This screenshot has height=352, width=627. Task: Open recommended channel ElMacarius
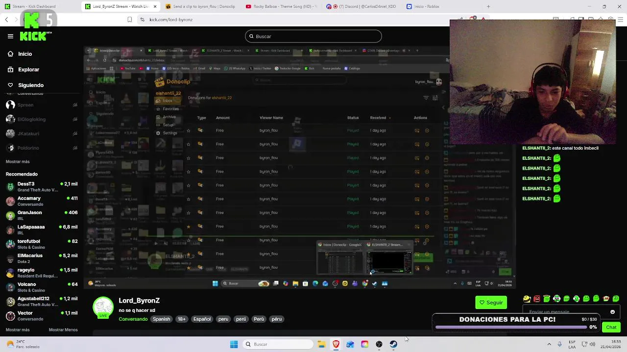coord(42,258)
